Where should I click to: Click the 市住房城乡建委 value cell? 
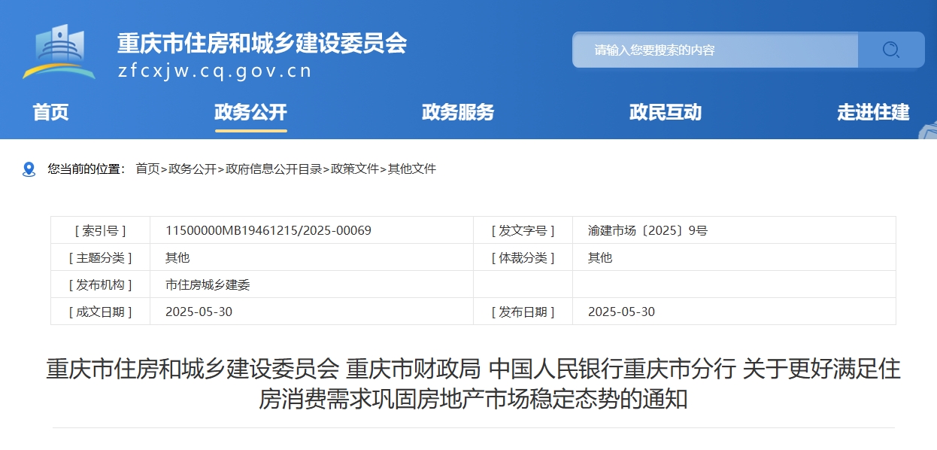coord(312,284)
